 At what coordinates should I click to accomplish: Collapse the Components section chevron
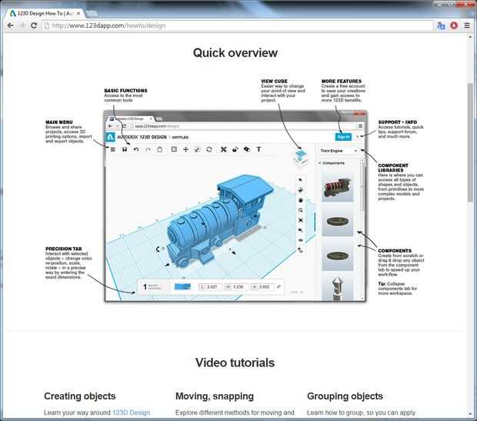point(320,163)
